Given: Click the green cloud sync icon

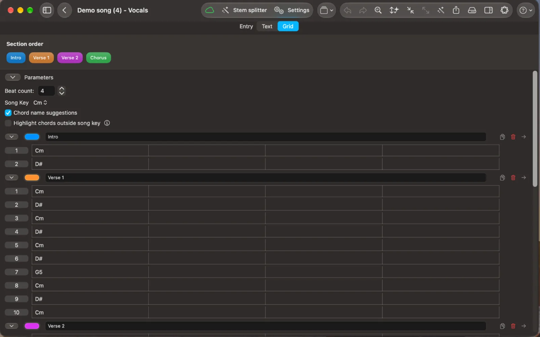Looking at the screenshot, I should (x=210, y=10).
